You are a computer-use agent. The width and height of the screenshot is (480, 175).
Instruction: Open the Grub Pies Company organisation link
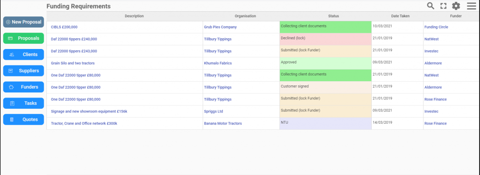tap(220, 27)
